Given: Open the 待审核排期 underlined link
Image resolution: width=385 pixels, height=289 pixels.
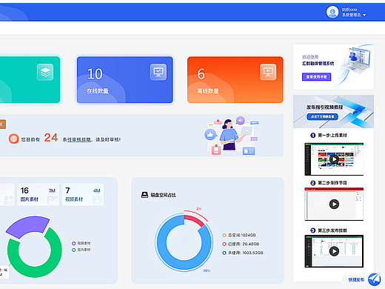Looking at the screenshot, I should 79,140.
